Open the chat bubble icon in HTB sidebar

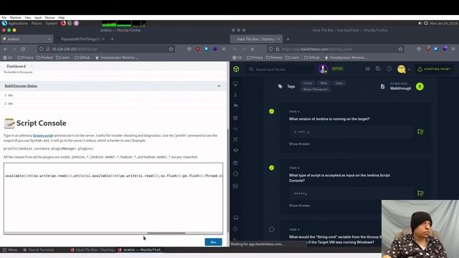pyautogui.click(x=236, y=186)
